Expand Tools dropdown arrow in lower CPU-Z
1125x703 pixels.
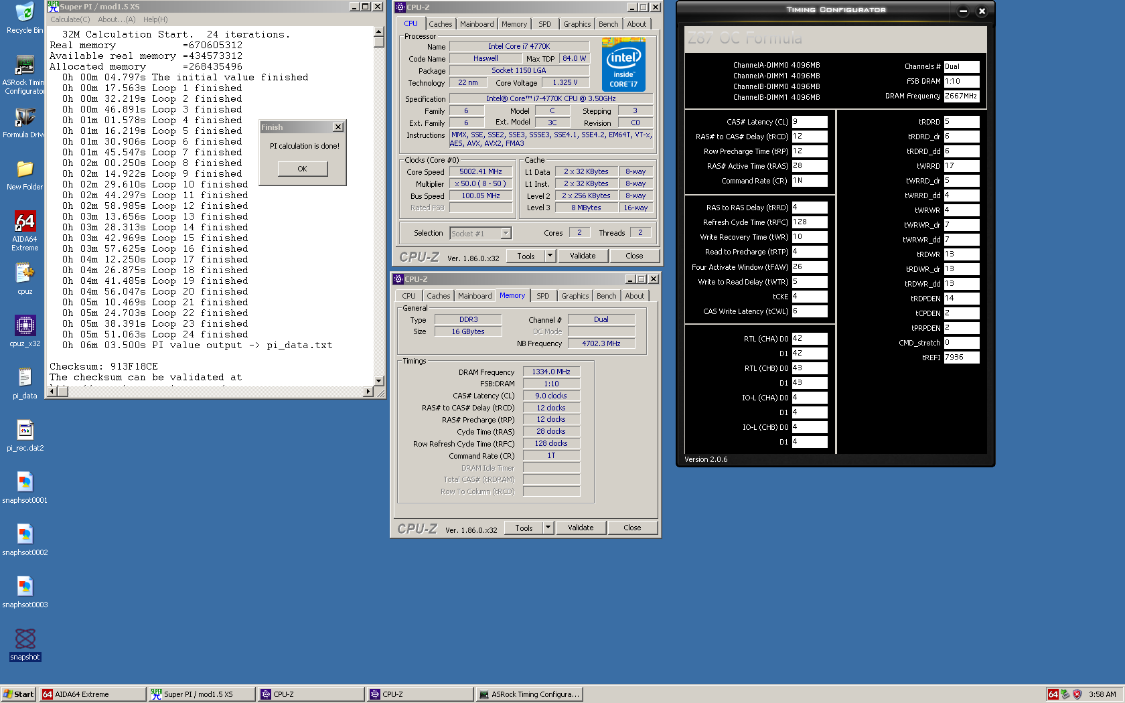coord(548,528)
